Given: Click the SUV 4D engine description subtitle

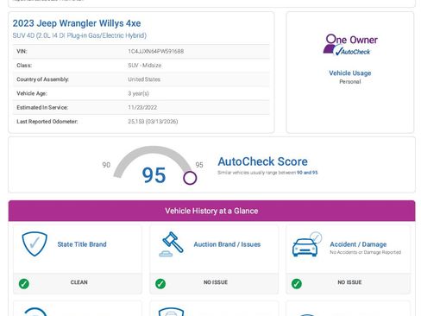Looking at the screenshot, I should pyautogui.click(x=79, y=35).
